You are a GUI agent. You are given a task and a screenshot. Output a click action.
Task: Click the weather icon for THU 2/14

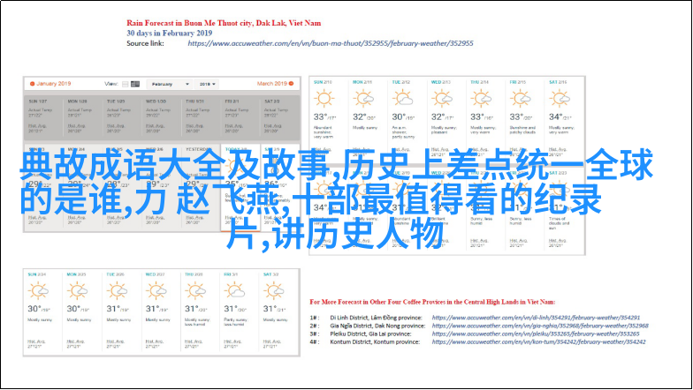[481, 99]
